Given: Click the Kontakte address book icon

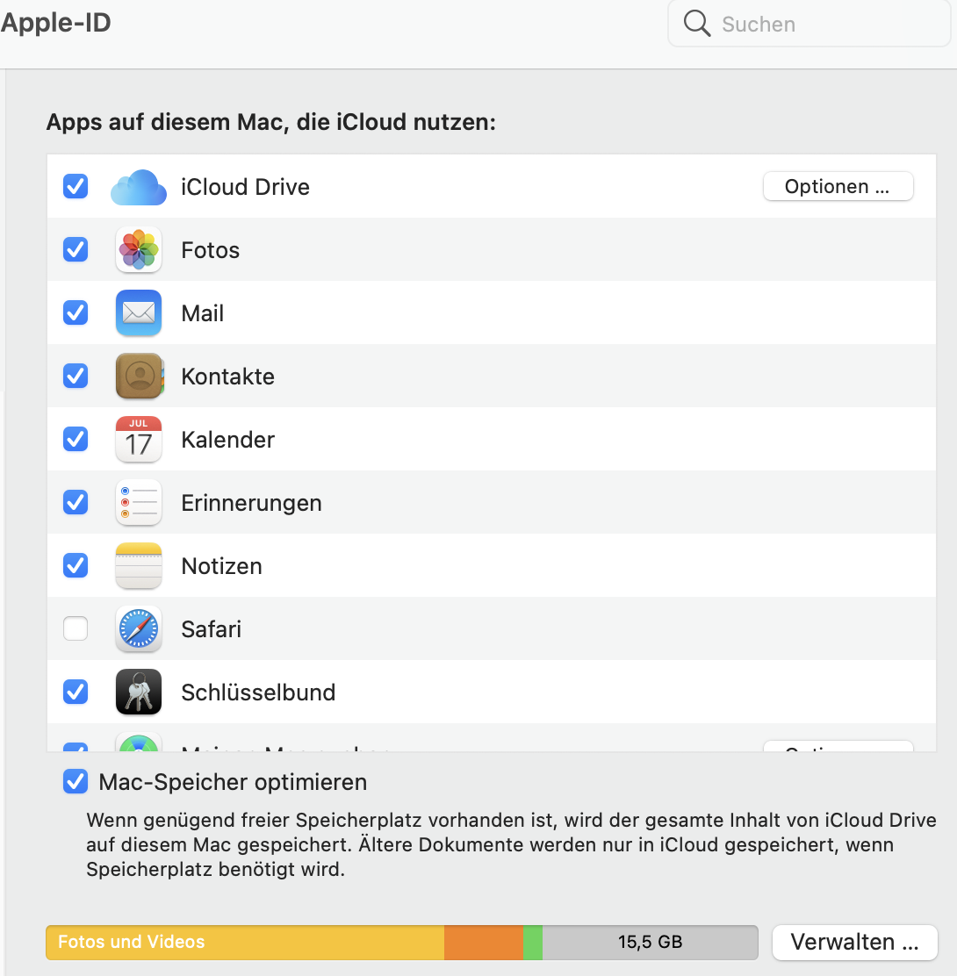Looking at the screenshot, I should 140,376.
